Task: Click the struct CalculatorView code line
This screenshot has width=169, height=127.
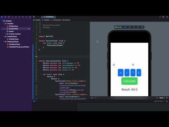Action: coord(54,61)
